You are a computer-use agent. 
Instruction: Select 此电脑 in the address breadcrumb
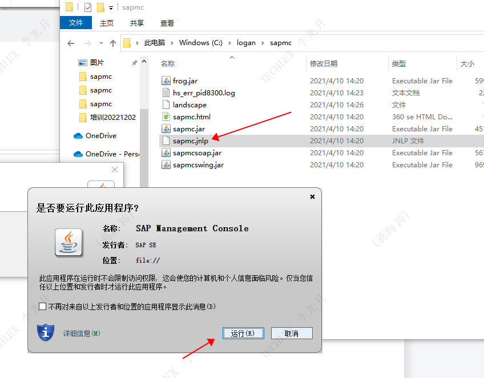155,43
